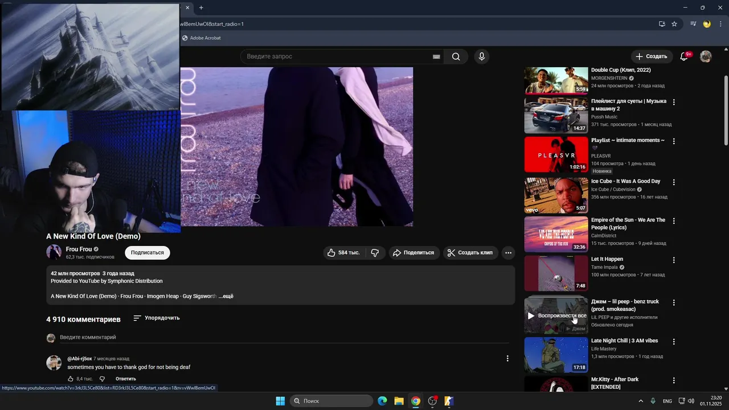Bookmark this page with the star icon
Image resolution: width=729 pixels, height=410 pixels.
[674, 24]
